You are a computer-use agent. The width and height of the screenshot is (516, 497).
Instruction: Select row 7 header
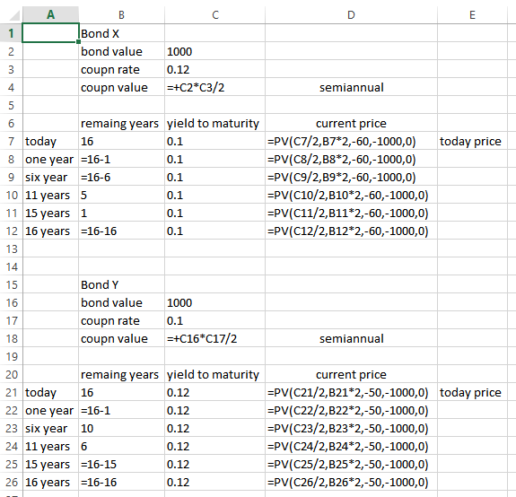(x=11, y=141)
